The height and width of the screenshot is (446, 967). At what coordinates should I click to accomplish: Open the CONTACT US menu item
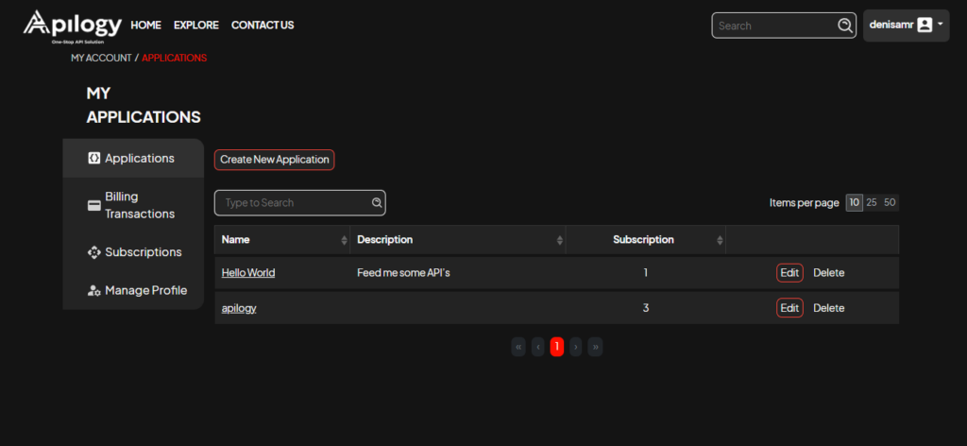263,26
